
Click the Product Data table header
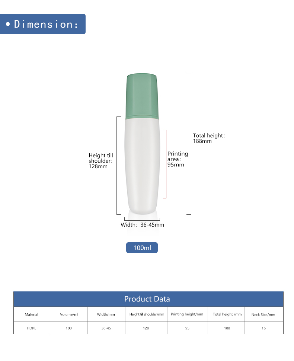148,299
